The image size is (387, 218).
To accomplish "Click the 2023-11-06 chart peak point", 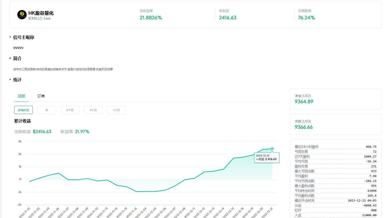I will [x=59, y=173].
